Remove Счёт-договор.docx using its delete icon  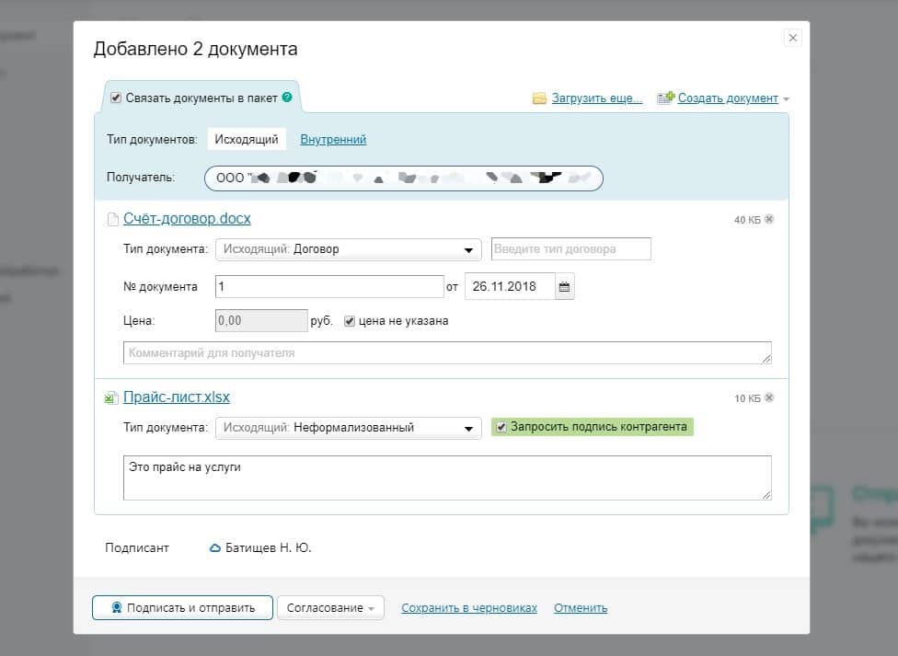[x=769, y=220]
